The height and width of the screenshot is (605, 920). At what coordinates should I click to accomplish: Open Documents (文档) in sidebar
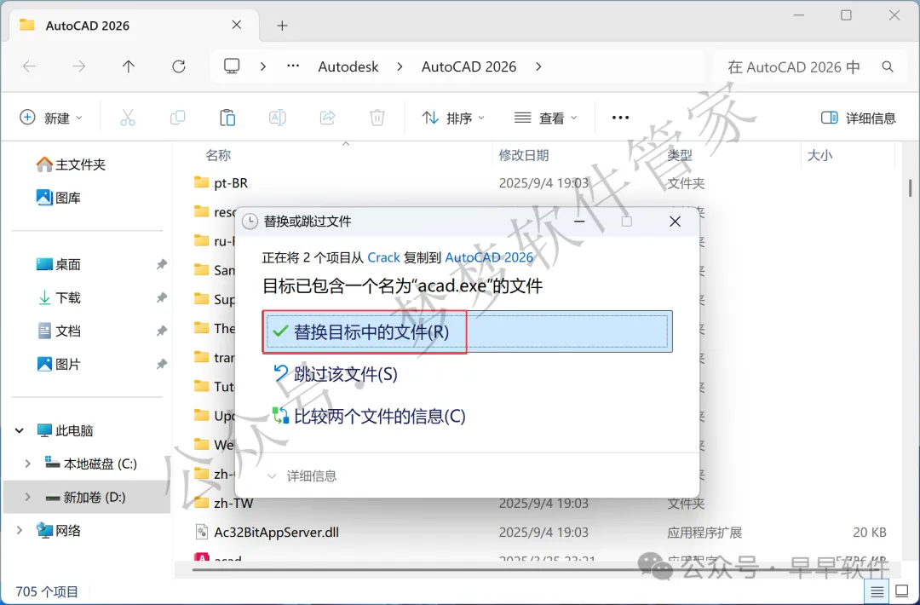coord(59,331)
